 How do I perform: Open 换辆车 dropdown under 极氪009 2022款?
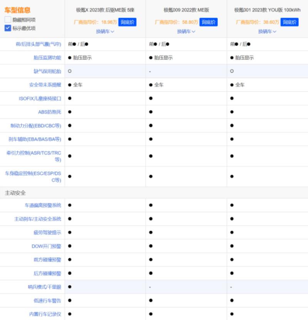tap(186, 32)
